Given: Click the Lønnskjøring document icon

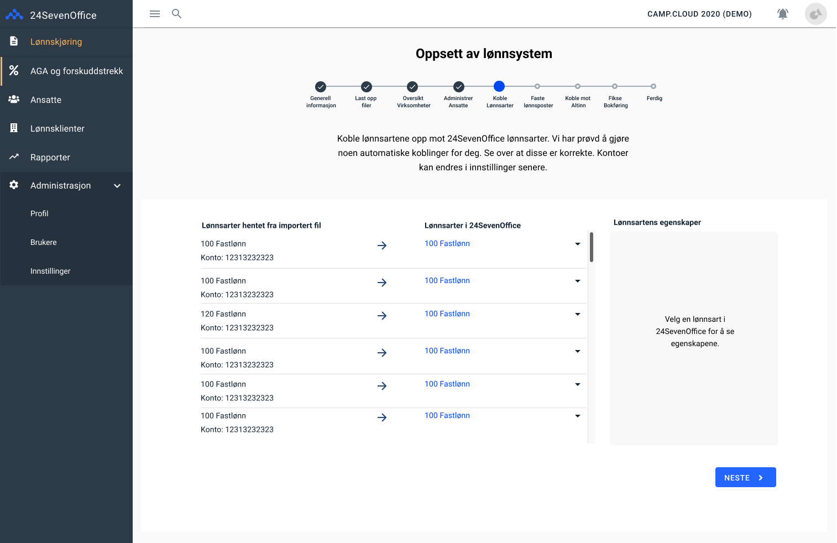Looking at the screenshot, I should tap(14, 41).
